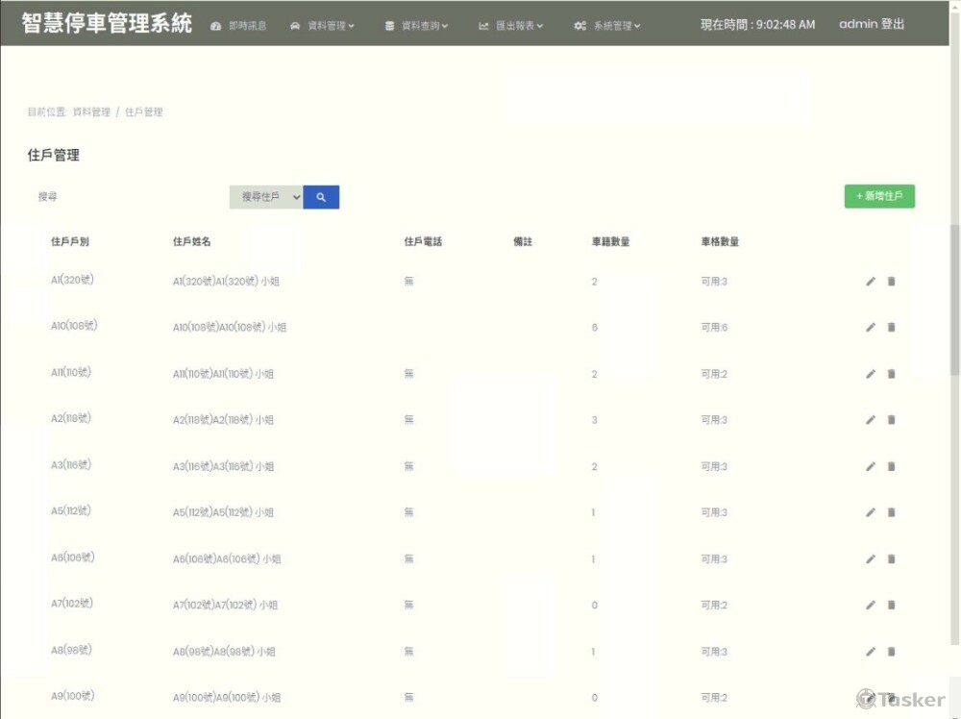Viewport: 961px width, 719px height.
Task: Expand the 匯出報表 menu
Action: pos(510,26)
